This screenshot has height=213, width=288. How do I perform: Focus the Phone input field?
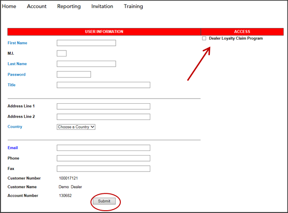pos(103,158)
